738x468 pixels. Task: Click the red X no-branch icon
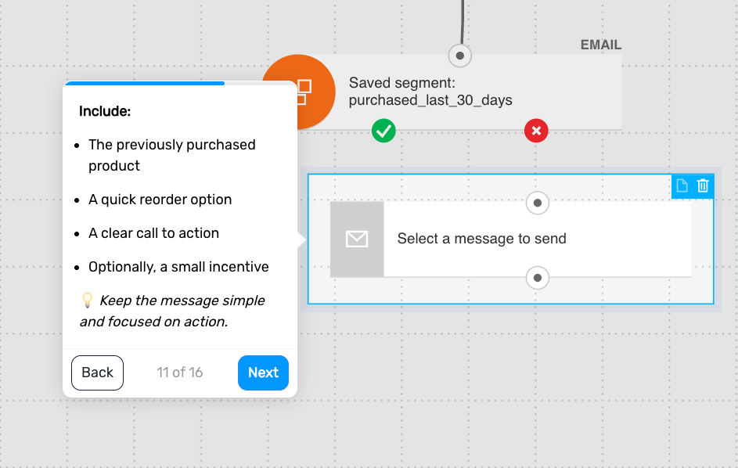point(536,131)
